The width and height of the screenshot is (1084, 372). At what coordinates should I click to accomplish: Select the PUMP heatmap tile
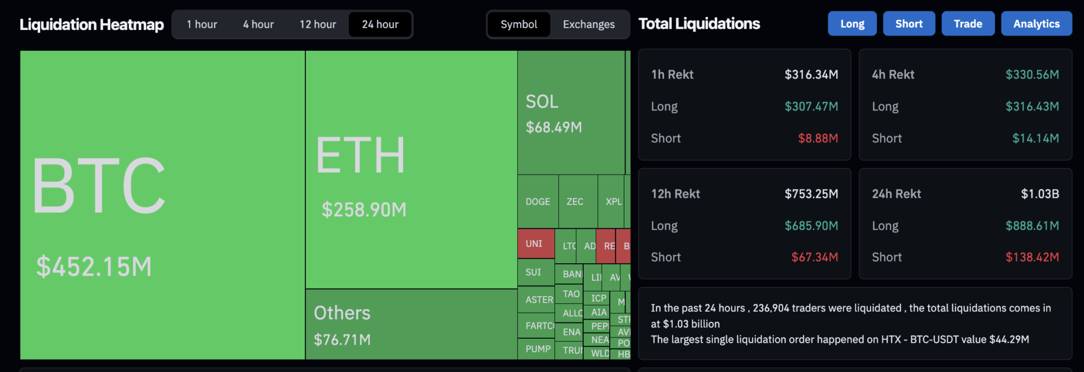click(x=536, y=349)
